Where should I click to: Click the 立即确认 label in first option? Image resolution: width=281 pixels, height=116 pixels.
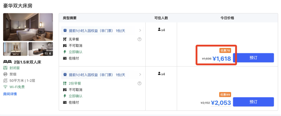75,52
